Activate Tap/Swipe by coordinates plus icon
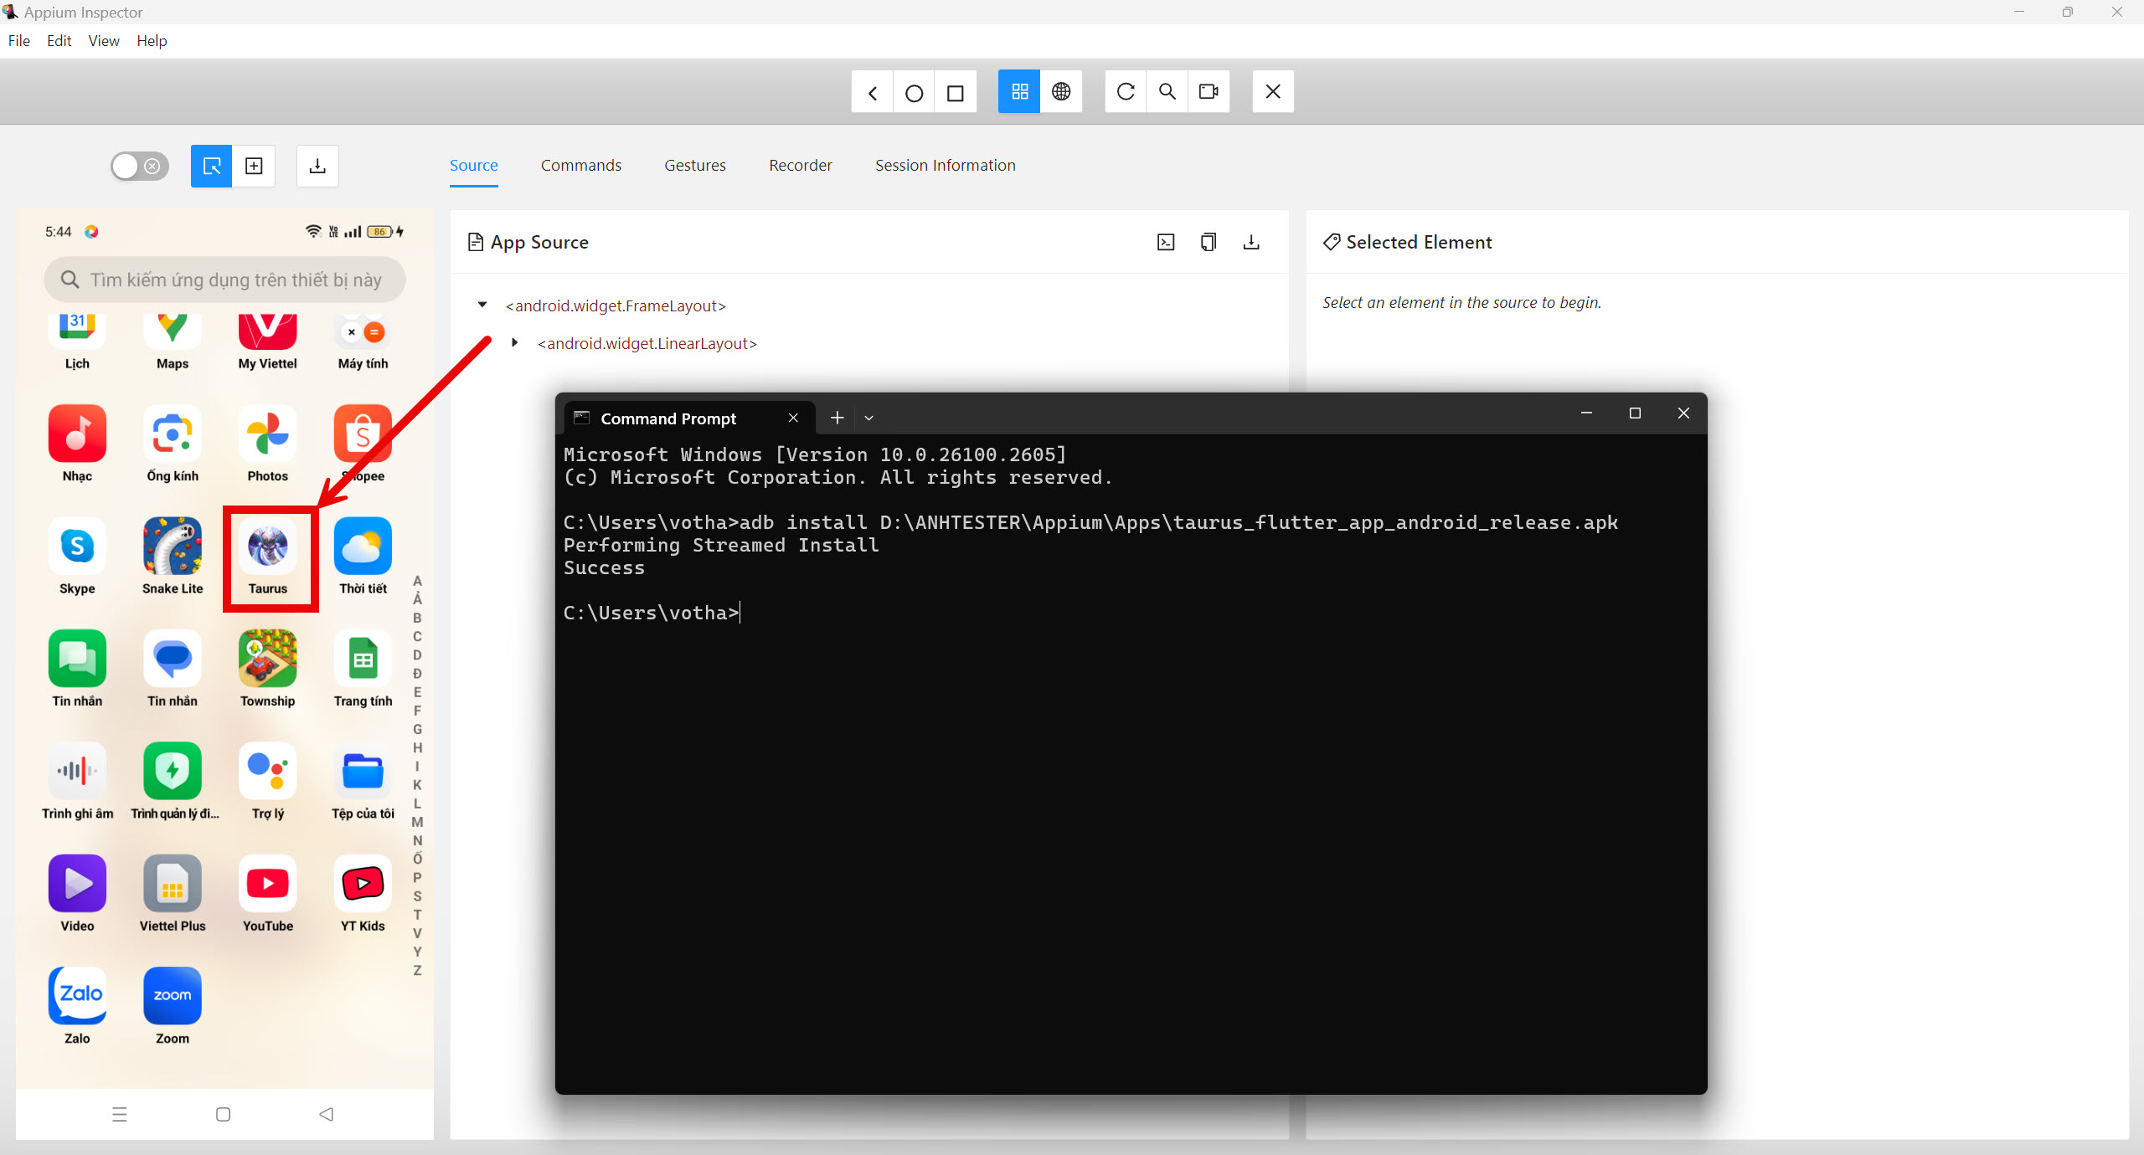 tap(254, 166)
